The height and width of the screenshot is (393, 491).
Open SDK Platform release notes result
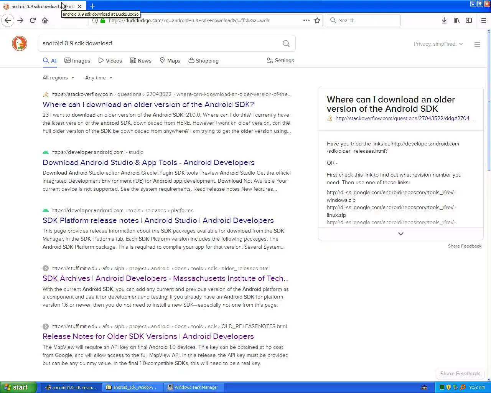(158, 220)
